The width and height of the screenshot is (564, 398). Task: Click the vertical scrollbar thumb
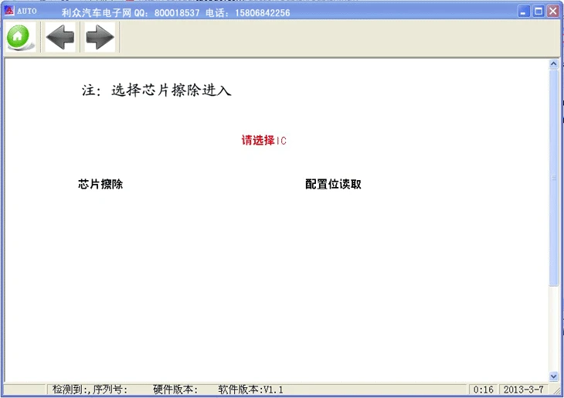click(553, 178)
